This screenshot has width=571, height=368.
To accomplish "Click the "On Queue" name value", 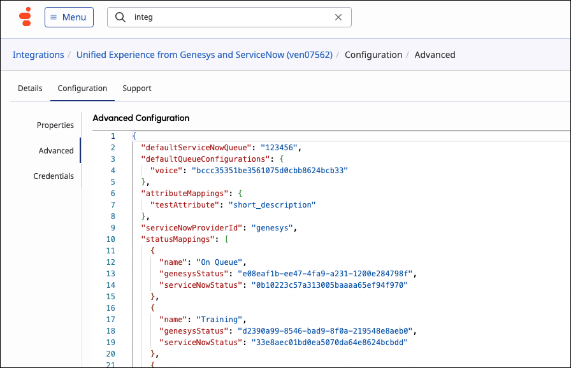I will [219, 262].
